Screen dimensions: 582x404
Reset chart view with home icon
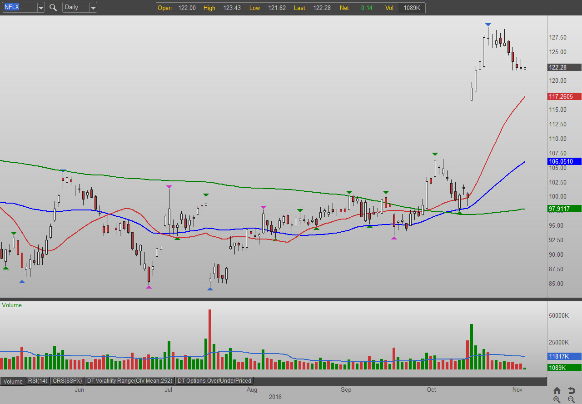(x=557, y=390)
